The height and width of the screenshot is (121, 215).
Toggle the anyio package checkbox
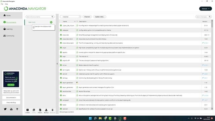pos(61,48)
